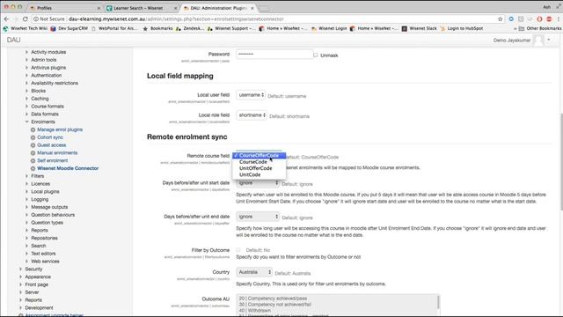563x317 pixels.
Task: Click the Question behaviours tree item
Action: (x=53, y=215)
